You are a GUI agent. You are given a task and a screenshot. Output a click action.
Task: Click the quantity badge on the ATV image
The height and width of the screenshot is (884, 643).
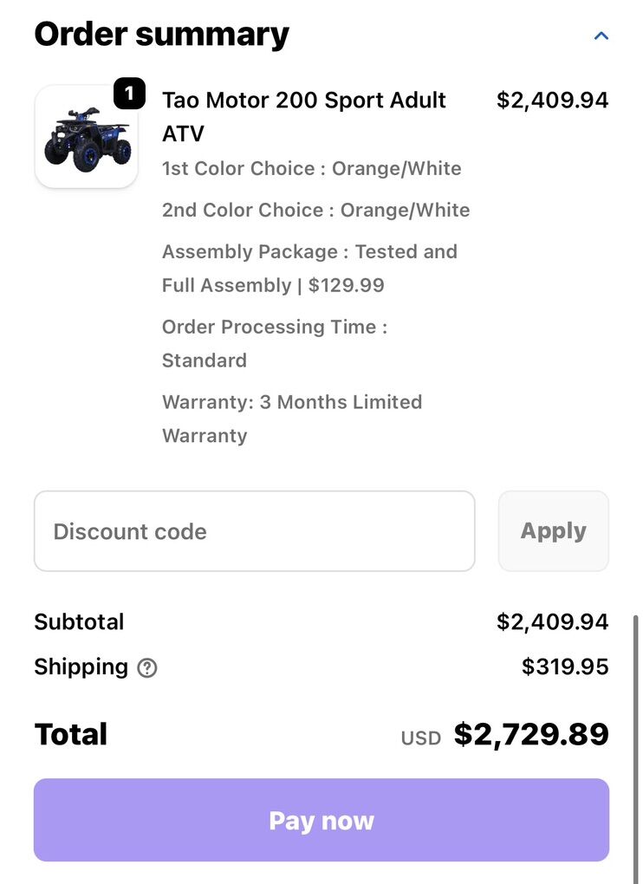129,94
